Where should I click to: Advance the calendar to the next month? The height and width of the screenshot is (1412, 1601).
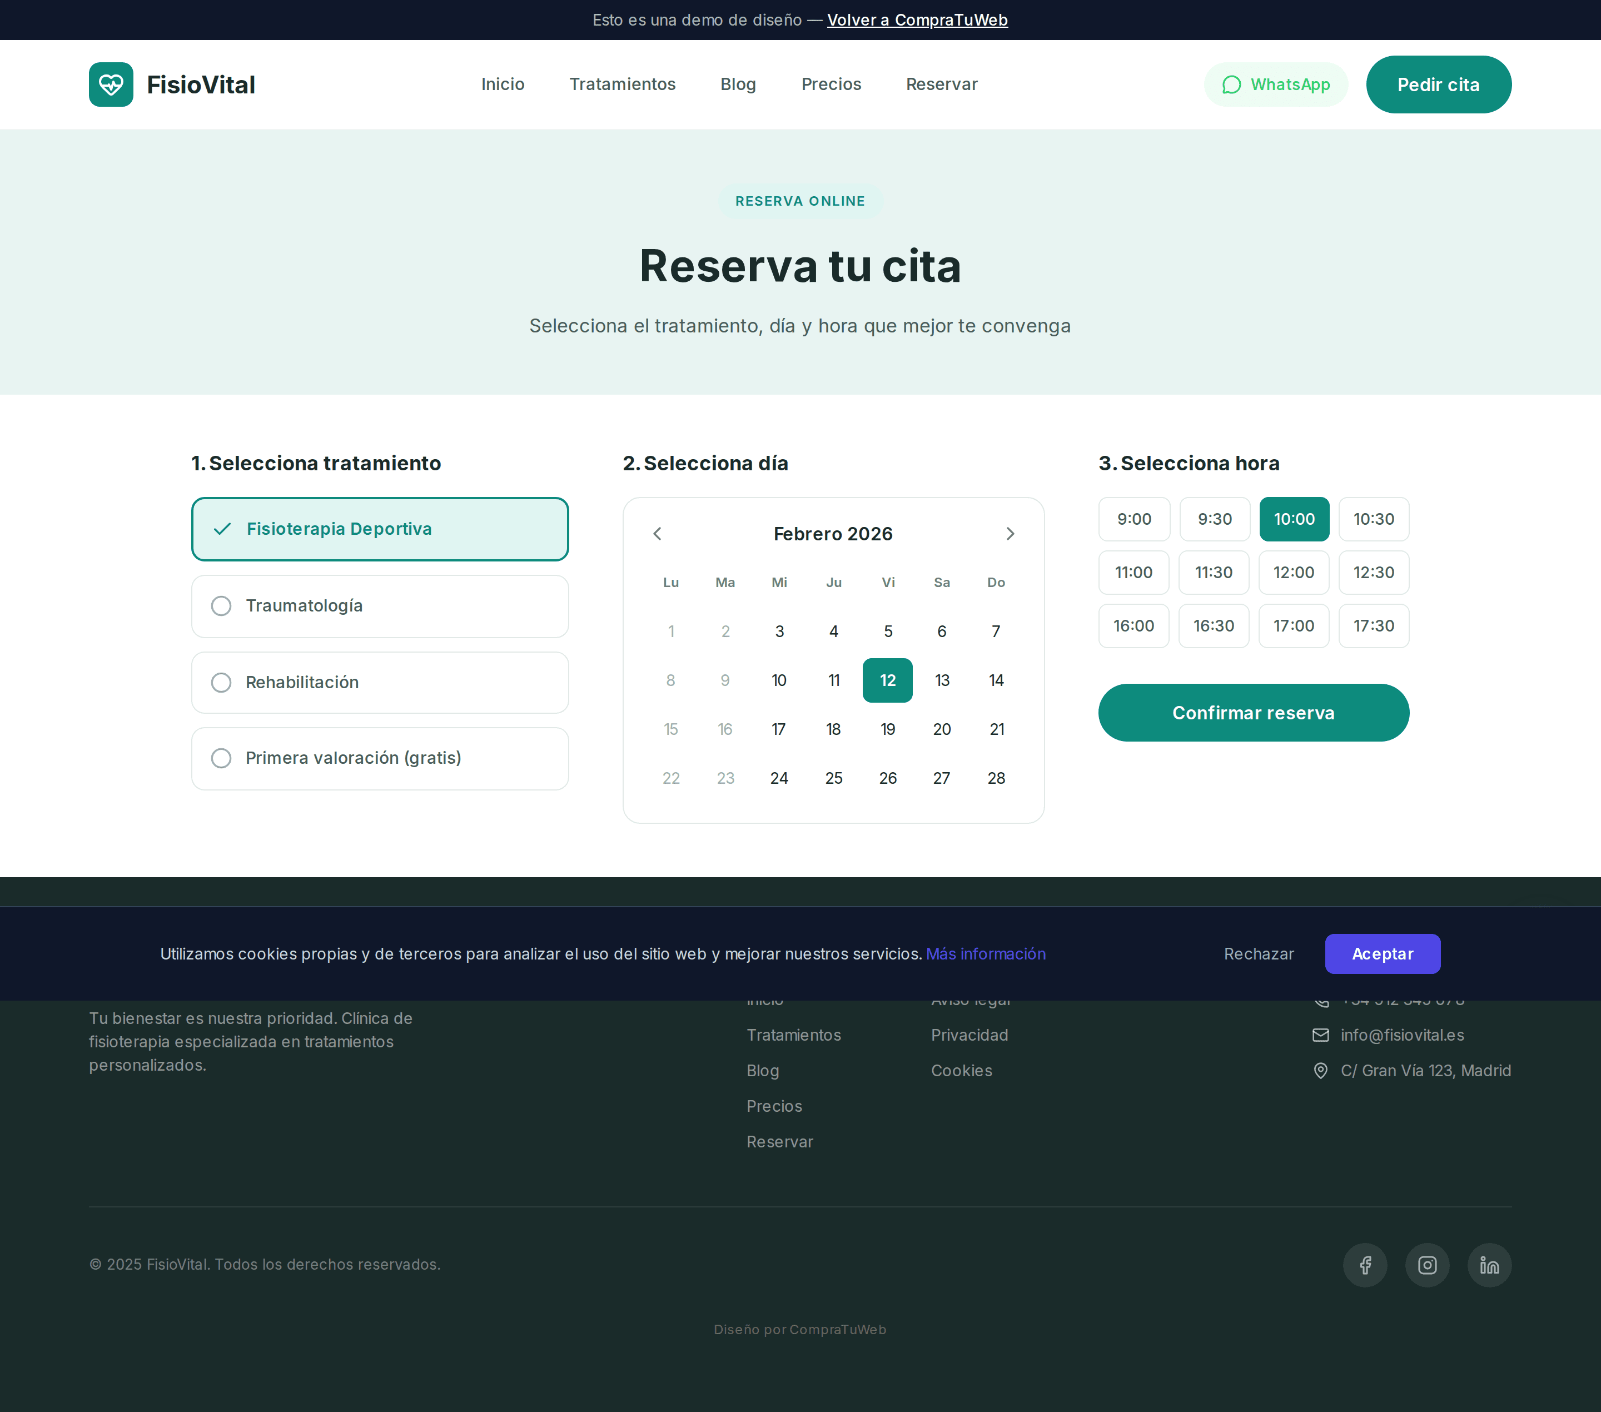tap(1011, 533)
